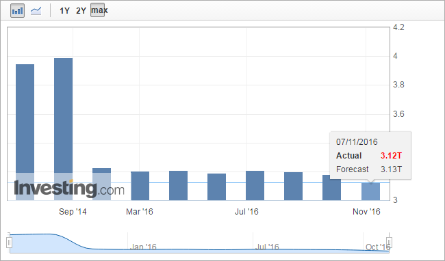Click the bar above Mar '16 label
Image resolution: width=445 pixels, height=261 pixels.
(140, 186)
